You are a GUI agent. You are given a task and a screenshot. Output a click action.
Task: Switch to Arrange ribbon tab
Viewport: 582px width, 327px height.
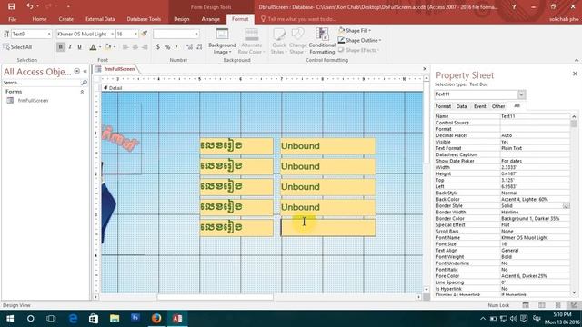210,19
